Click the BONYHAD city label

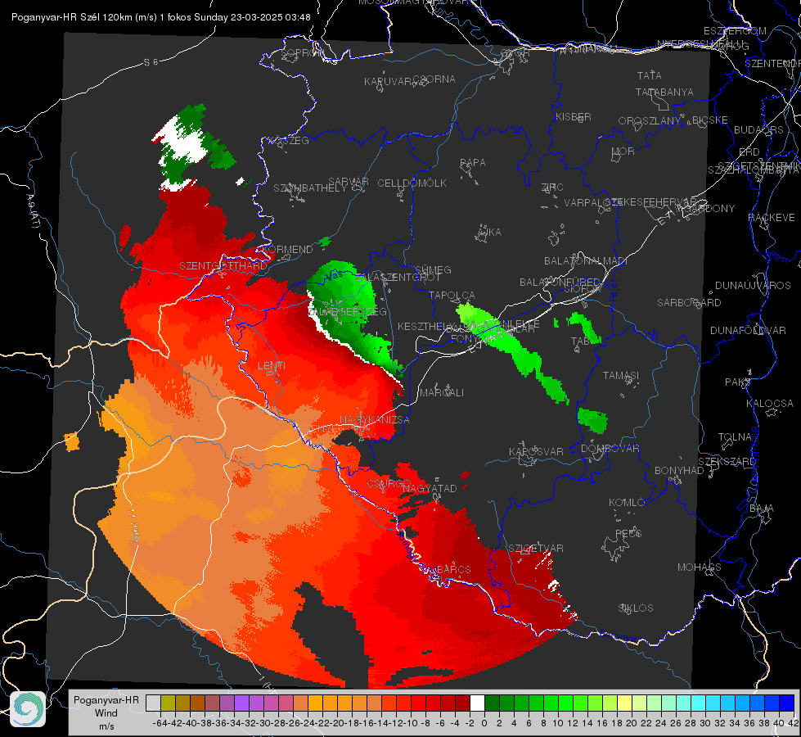[679, 471]
